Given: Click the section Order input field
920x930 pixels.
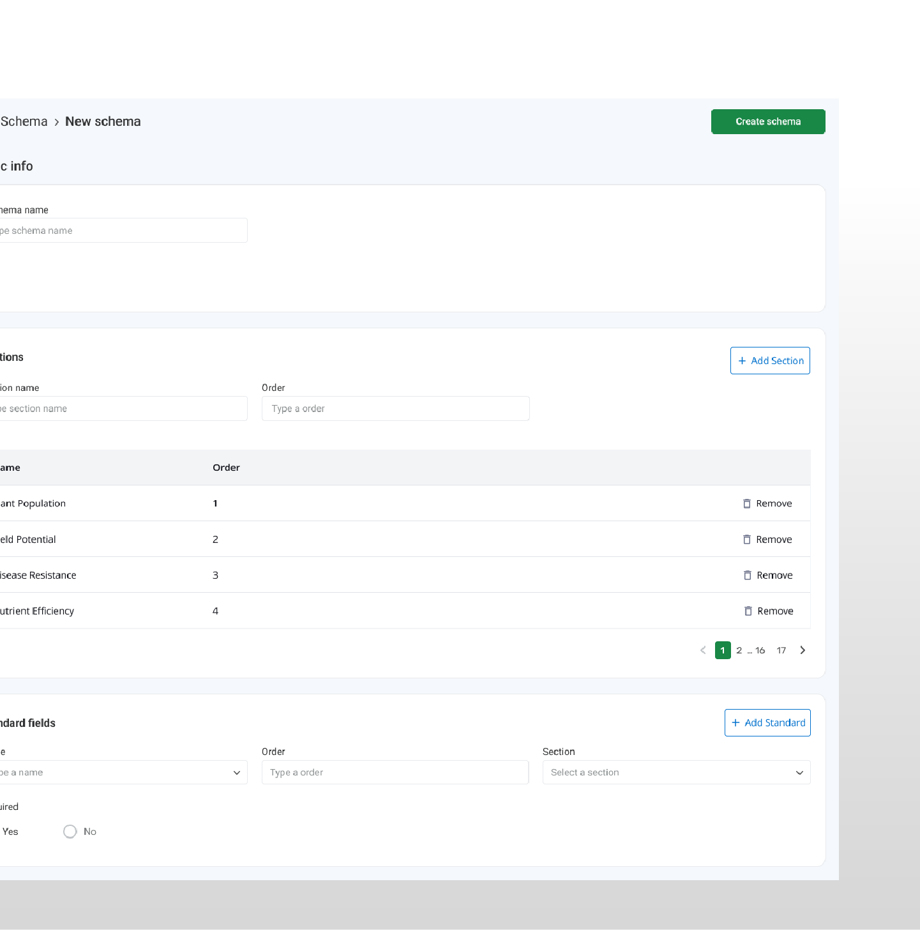Looking at the screenshot, I should point(395,409).
